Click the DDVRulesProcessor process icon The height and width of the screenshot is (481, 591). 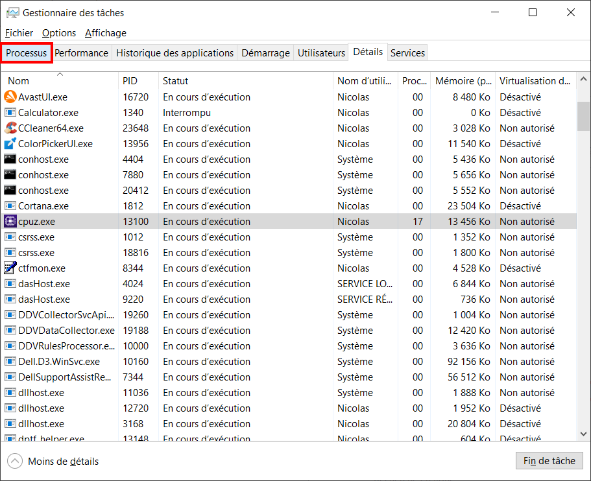(10, 346)
